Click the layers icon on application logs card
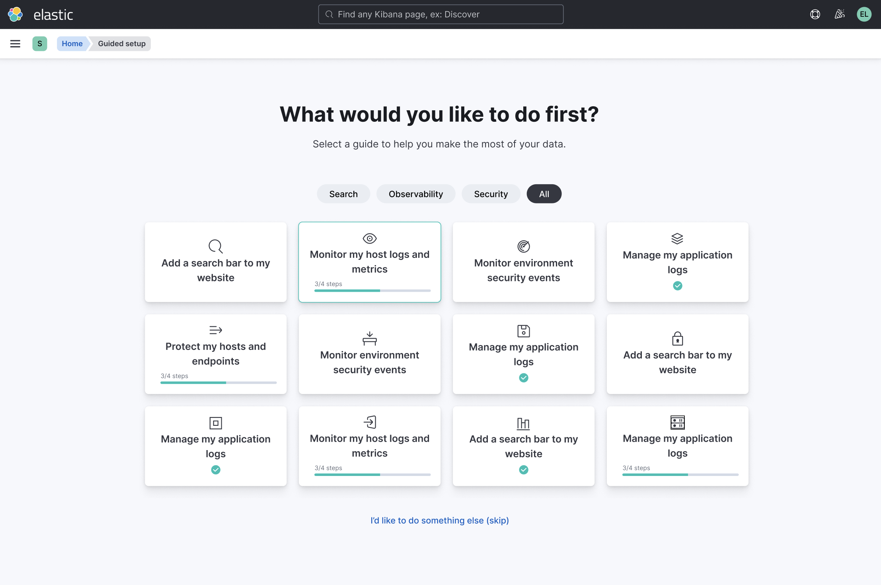Viewport: 881px width, 585px height. pyautogui.click(x=677, y=238)
